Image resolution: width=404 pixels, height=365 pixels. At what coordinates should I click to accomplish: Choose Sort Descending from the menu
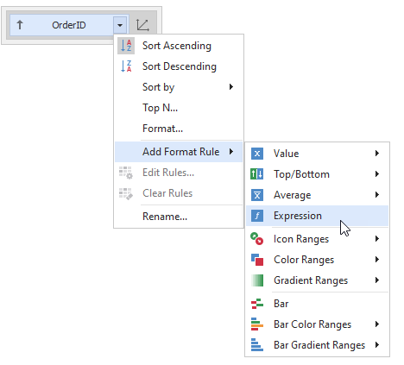pyautogui.click(x=179, y=66)
